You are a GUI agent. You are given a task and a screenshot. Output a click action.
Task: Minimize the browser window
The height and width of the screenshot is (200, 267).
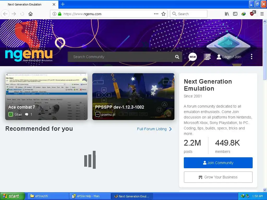(x=252, y=4)
